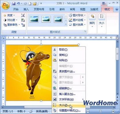Open the 亮度 brightness dropdown

[x=9, y=15]
